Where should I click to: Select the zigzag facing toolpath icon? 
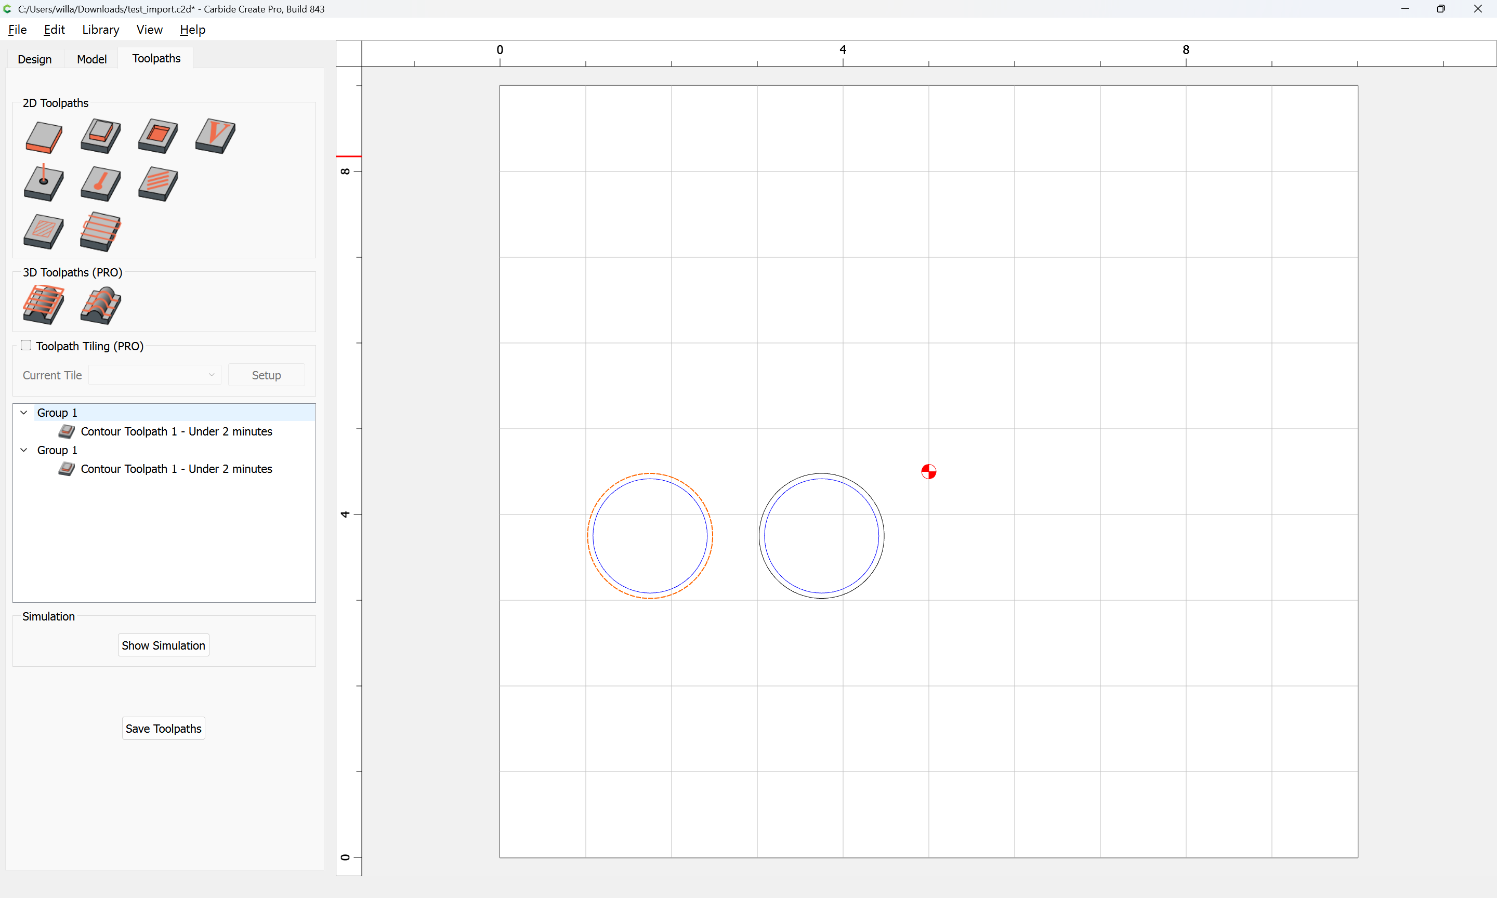tap(100, 232)
